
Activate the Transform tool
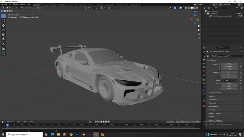pyautogui.click(x=3, y=39)
